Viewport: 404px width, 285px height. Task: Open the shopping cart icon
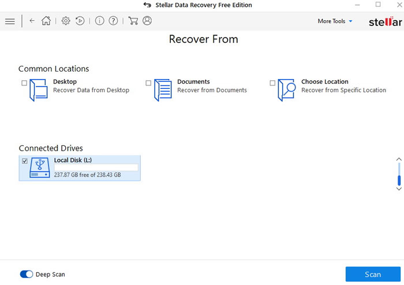coord(133,21)
